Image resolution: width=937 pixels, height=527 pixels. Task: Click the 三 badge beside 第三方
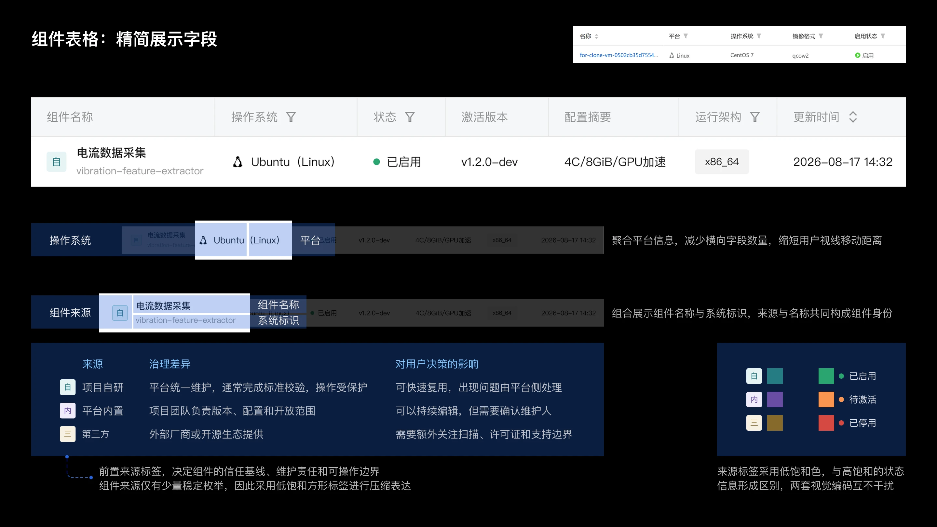(x=68, y=434)
